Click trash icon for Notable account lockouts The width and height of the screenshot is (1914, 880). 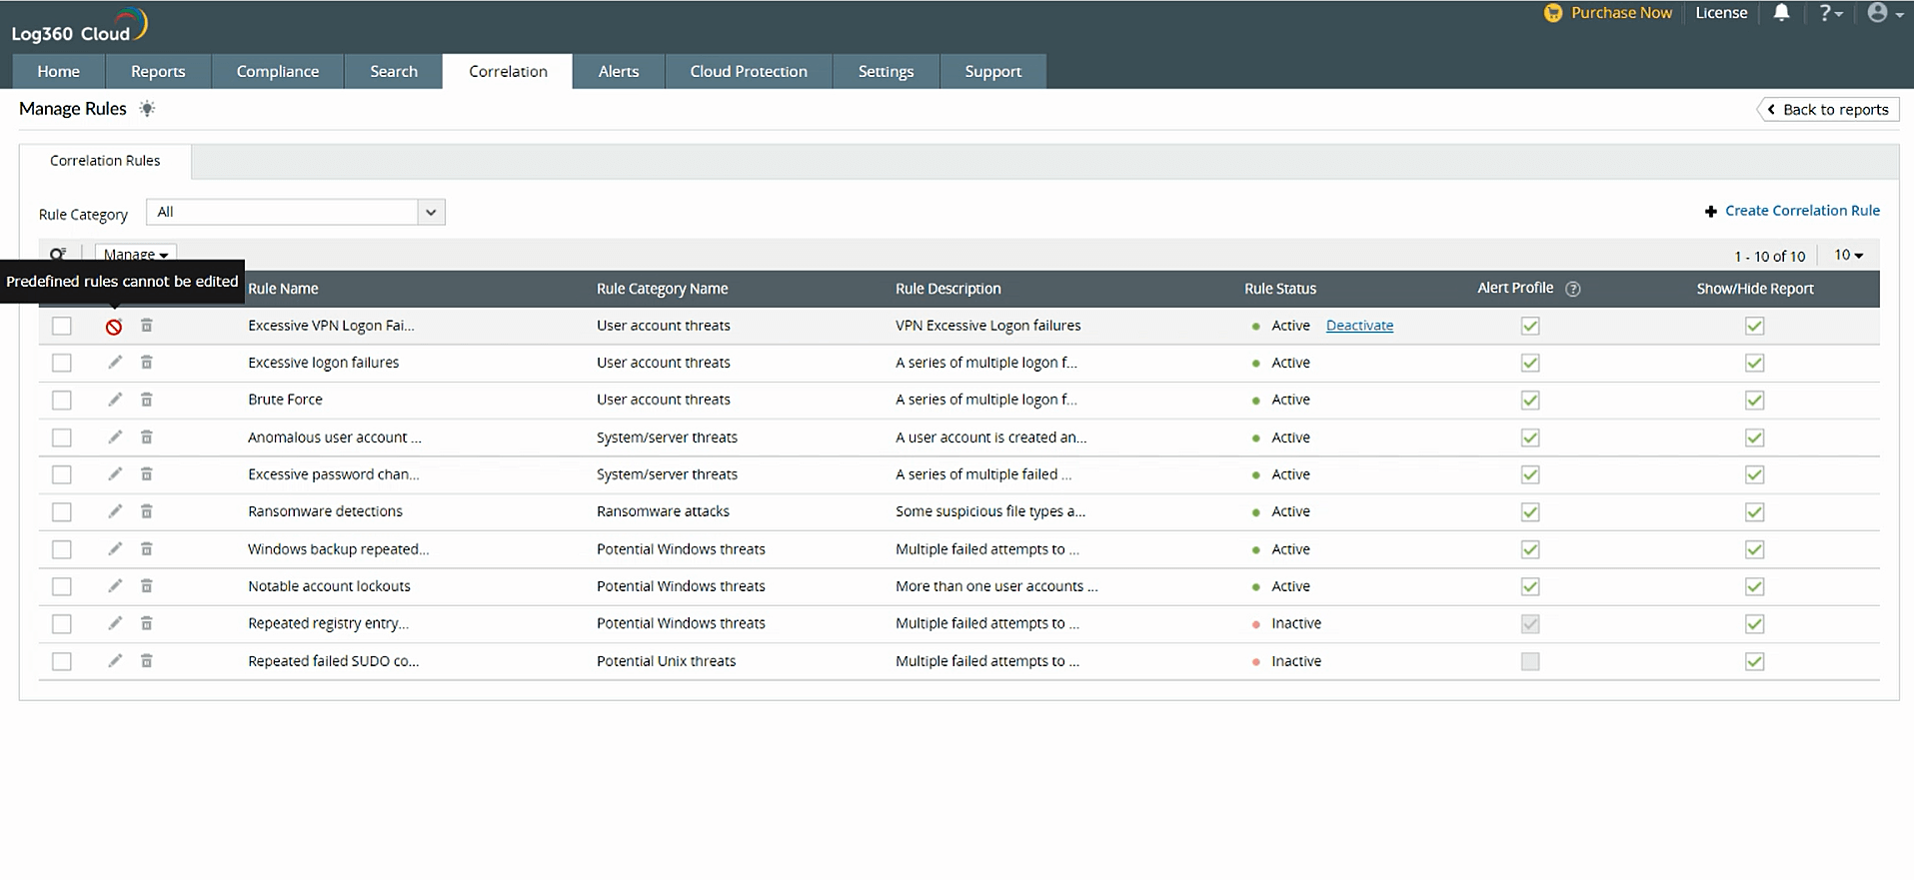[x=147, y=586]
